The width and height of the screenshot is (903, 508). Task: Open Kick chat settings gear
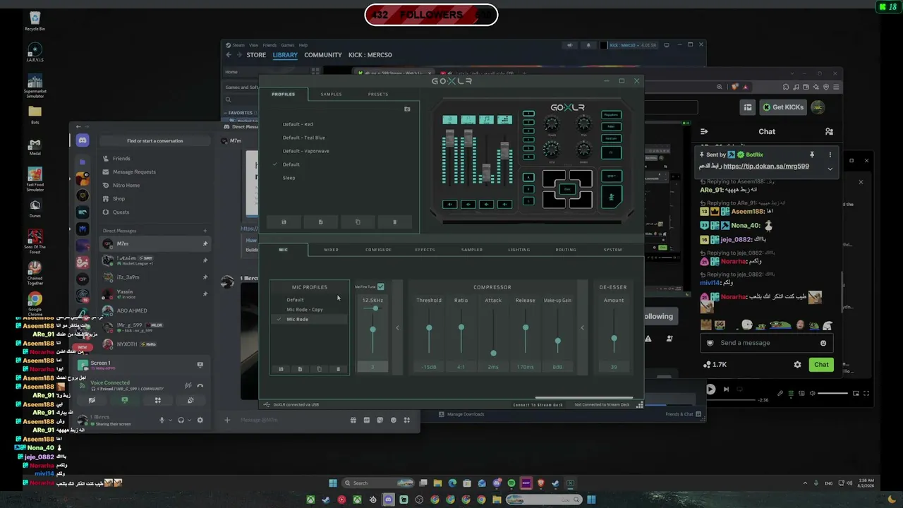coord(798,365)
